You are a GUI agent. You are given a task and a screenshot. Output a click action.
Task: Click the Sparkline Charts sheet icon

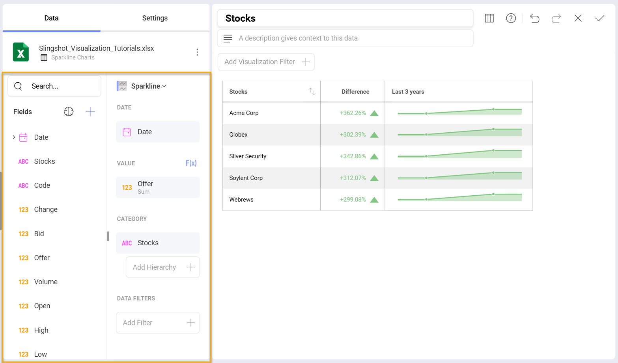pyautogui.click(x=44, y=57)
